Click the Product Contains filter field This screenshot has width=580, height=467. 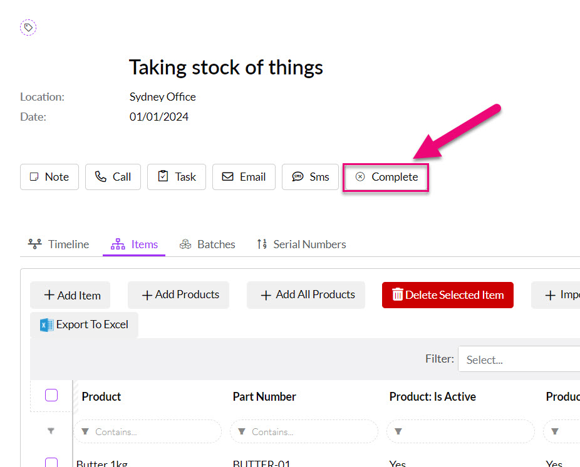(x=148, y=431)
